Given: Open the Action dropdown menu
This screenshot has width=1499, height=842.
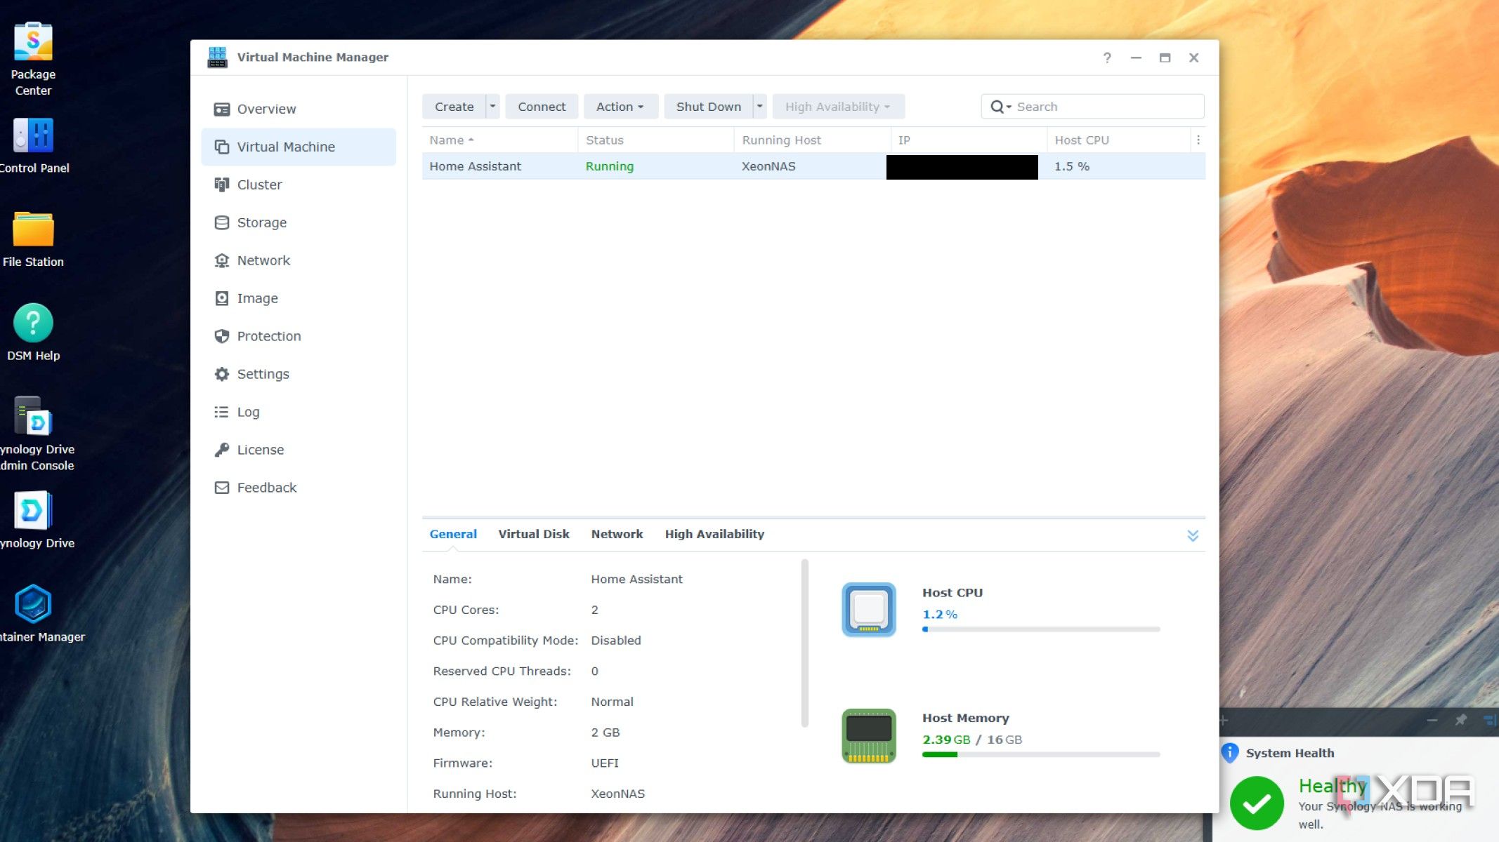Looking at the screenshot, I should (620, 106).
